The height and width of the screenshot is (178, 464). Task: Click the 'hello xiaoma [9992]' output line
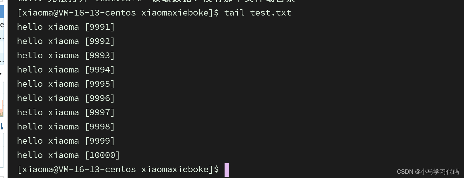[x=66, y=41]
